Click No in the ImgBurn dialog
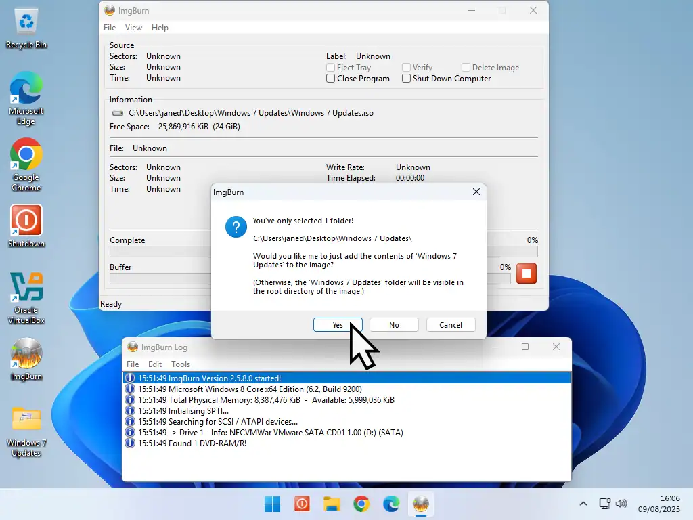 point(394,325)
